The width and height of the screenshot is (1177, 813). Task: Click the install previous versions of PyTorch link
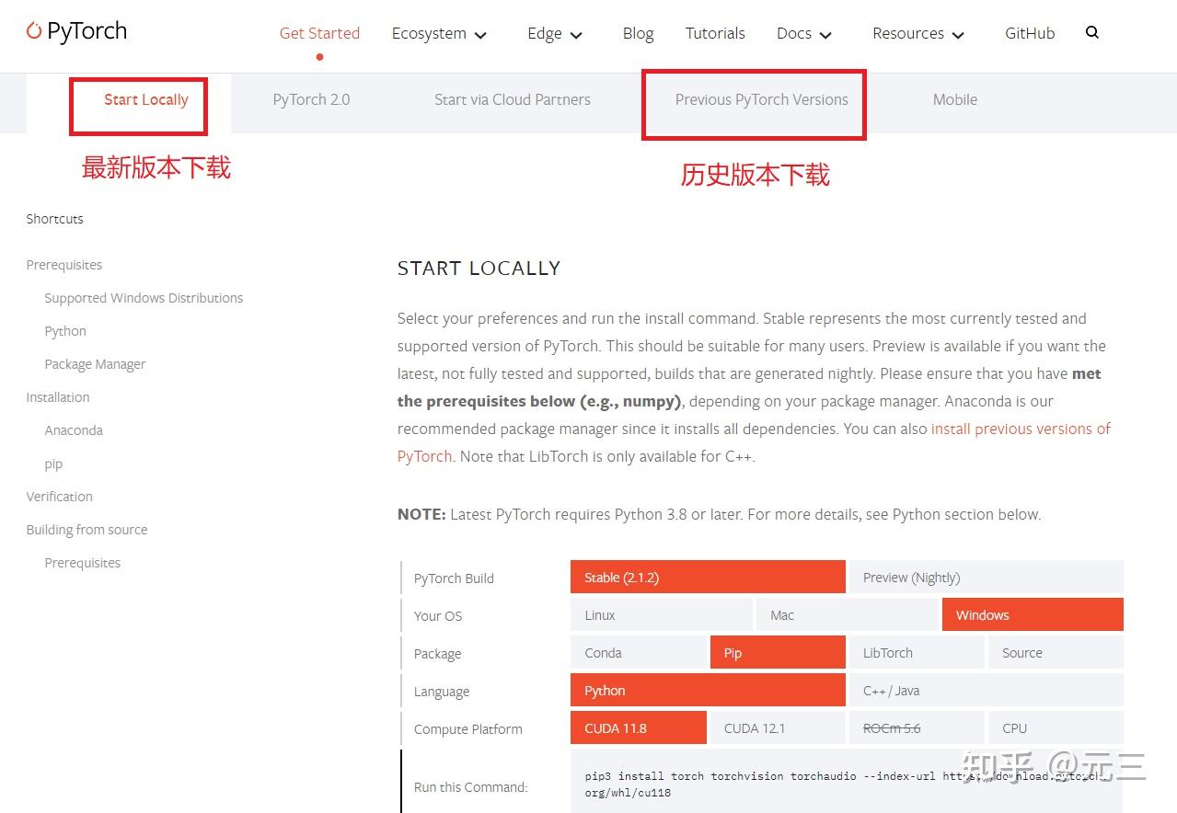click(1021, 429)
